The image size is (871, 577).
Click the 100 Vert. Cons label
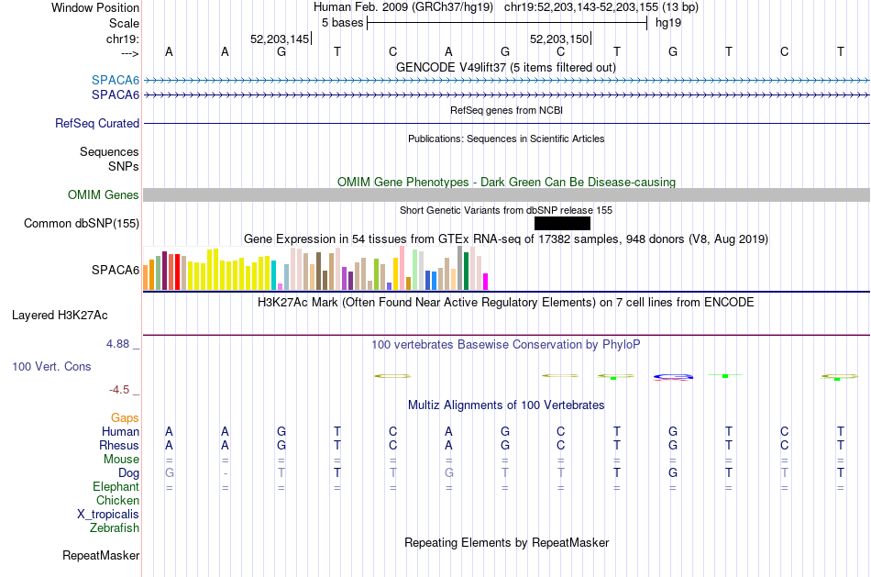(51, 366)
